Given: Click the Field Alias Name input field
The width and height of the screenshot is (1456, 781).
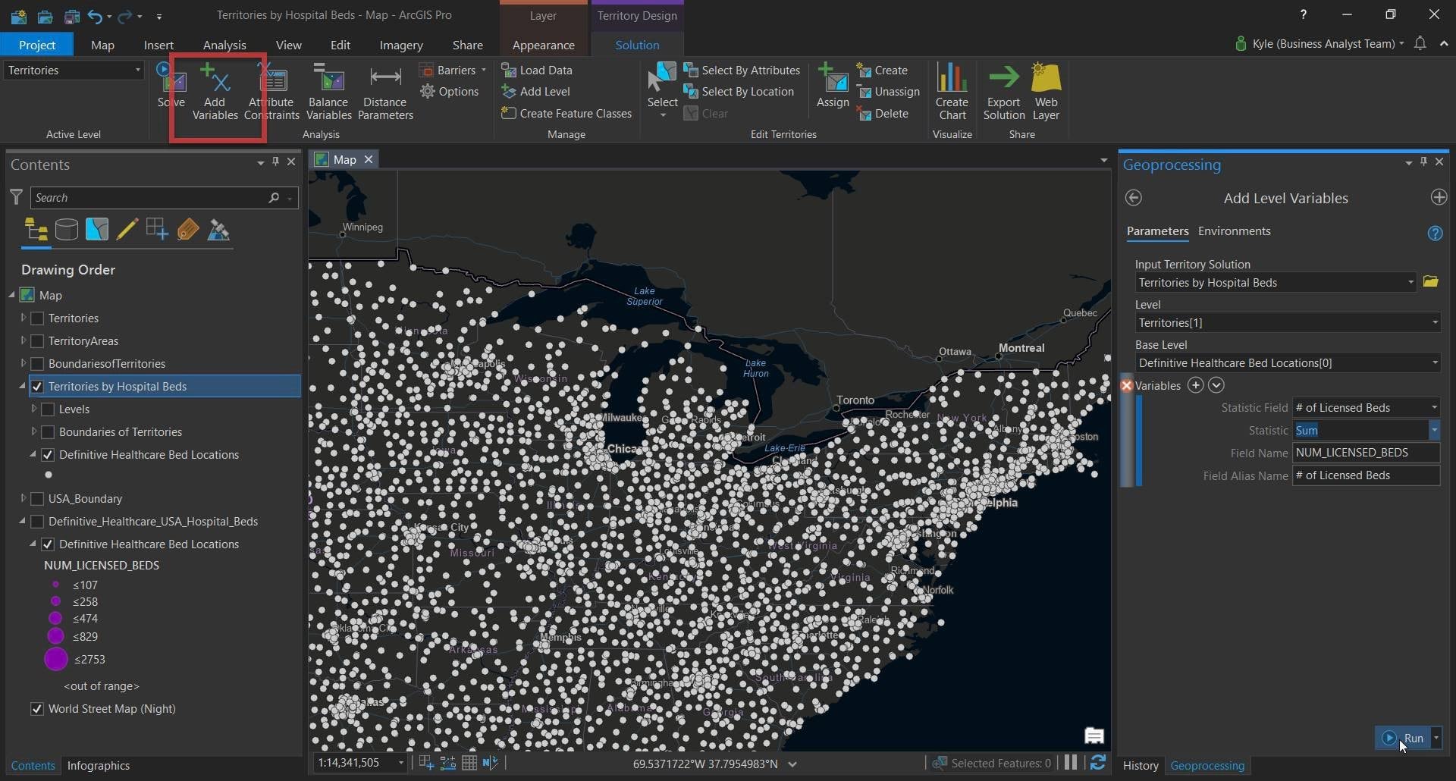Looking at the screenshot, I should tap(1365, 475).
